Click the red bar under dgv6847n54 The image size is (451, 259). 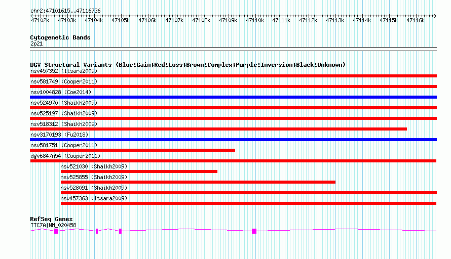click(233, 161)
